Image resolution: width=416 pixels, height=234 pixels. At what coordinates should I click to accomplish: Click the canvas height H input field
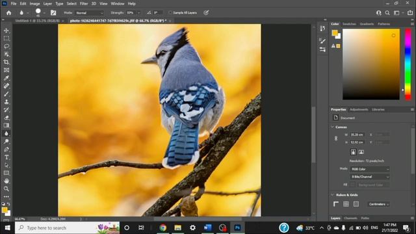[x=357, y=142]
